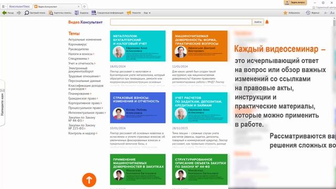Open Избранное with the star icon

coord(292,13)
